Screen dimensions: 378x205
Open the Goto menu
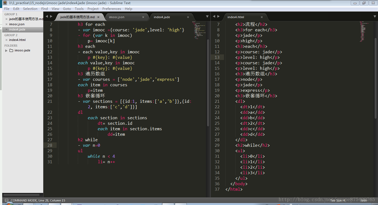pos(67,9)
